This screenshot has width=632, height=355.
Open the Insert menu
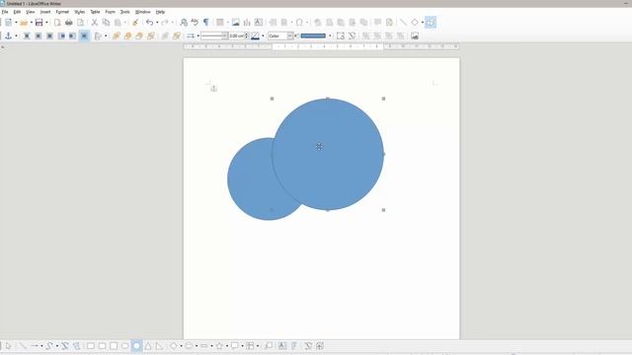point(45,12)
